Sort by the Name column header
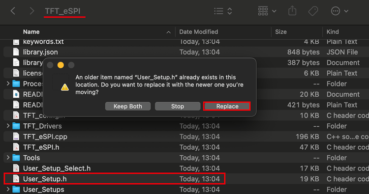Screen dimensions: 369x194 [31, 32]
